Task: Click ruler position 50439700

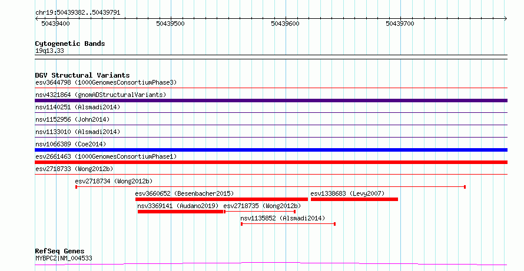Action: tap(400, 24)
